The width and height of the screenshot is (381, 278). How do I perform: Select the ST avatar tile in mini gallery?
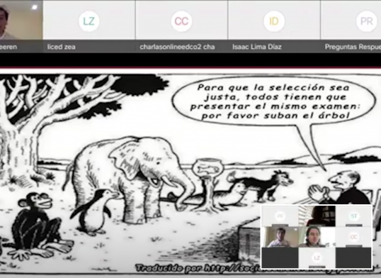click(353, 216)
